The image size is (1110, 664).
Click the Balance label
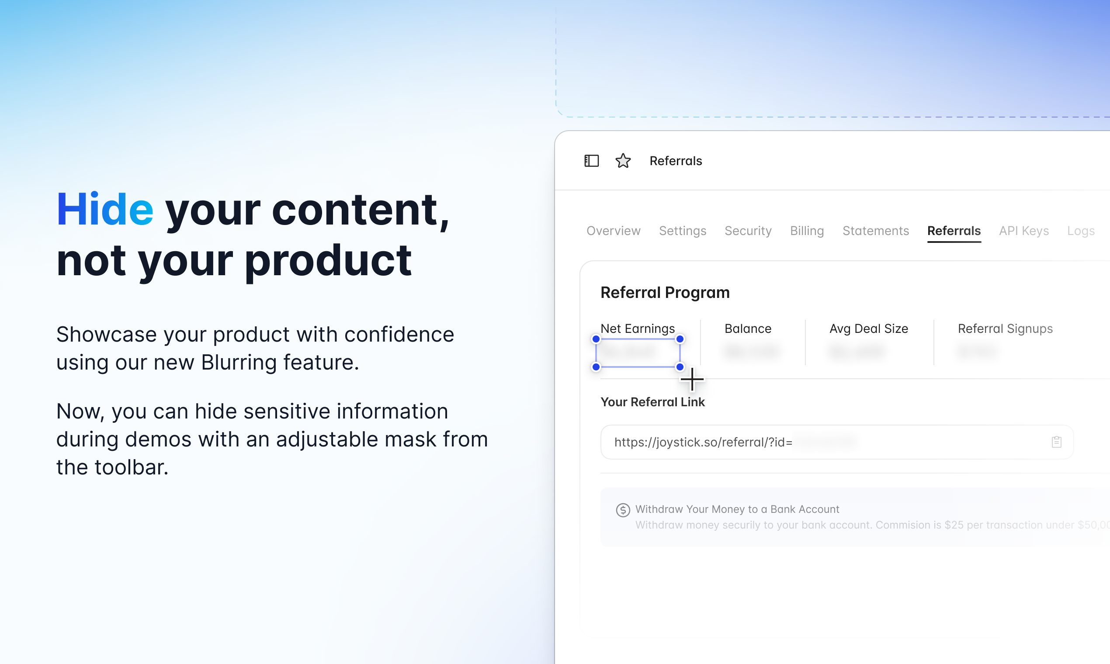(747, 329)
